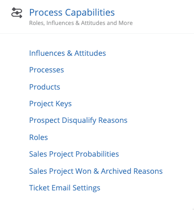194x210 pixels.
Task: Go to the Processes page
Action: pos(47,70)
